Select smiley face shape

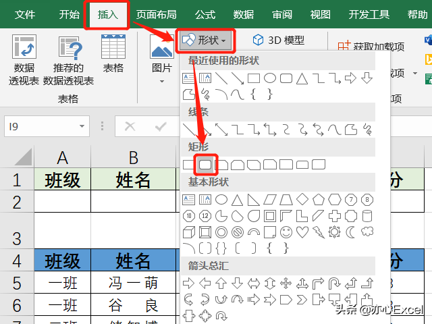point(286,232)
